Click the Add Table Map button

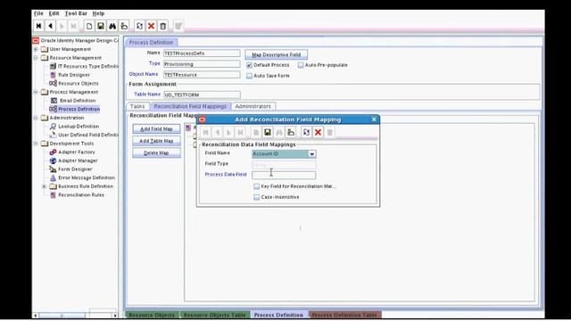(156, 141)
